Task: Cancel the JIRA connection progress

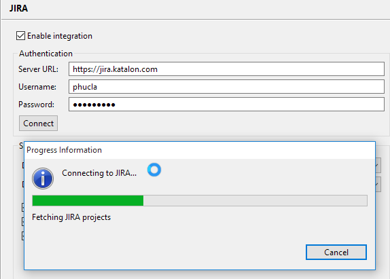Action: pos(336,252)
